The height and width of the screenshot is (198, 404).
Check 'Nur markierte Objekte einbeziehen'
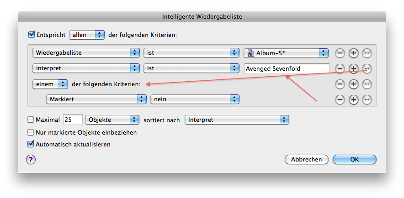tap(31, 132)
